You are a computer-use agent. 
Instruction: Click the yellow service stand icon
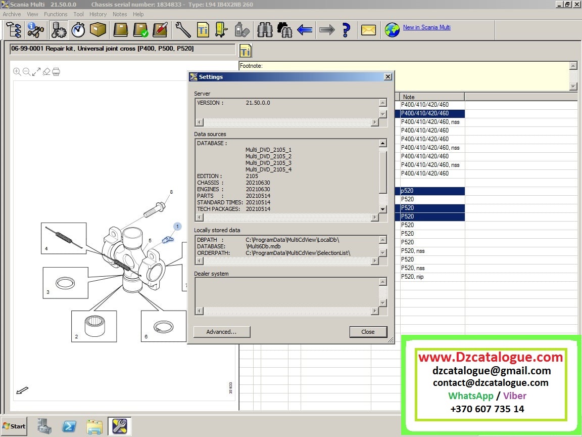tap(221, 30)
